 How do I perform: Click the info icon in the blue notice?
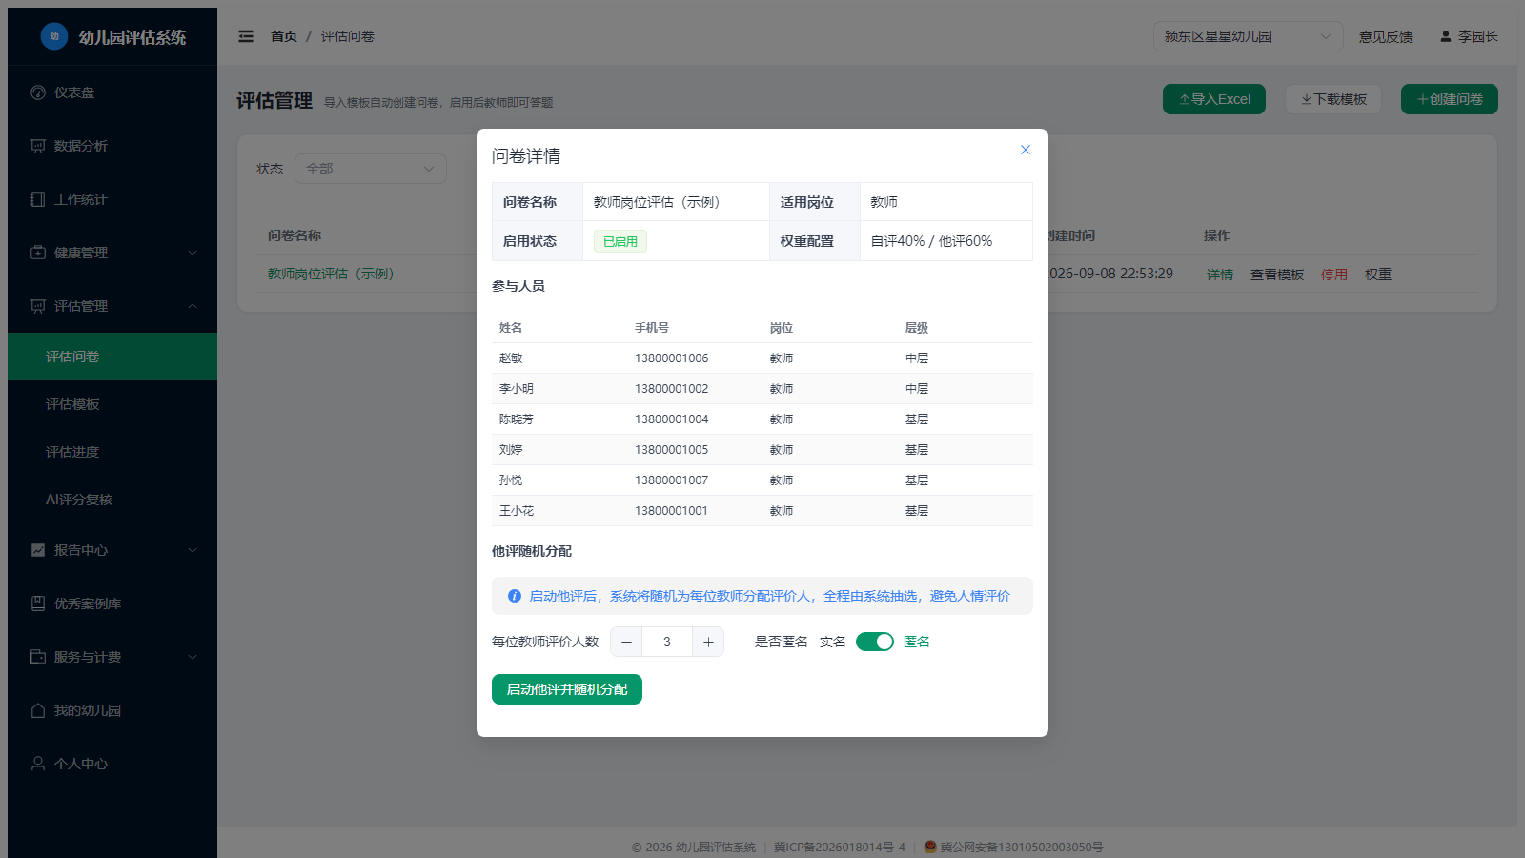(515, 596)
